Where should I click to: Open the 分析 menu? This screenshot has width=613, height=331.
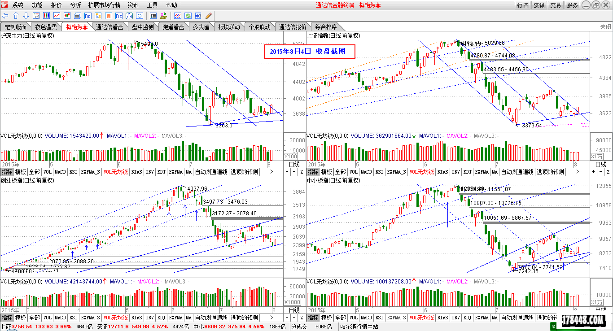click(x=76, y=5)
